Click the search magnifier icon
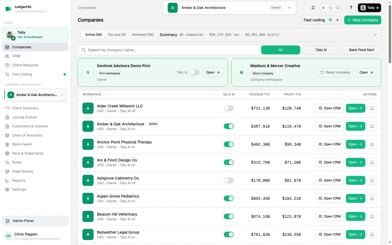The image size is (392, 245). 84,50
